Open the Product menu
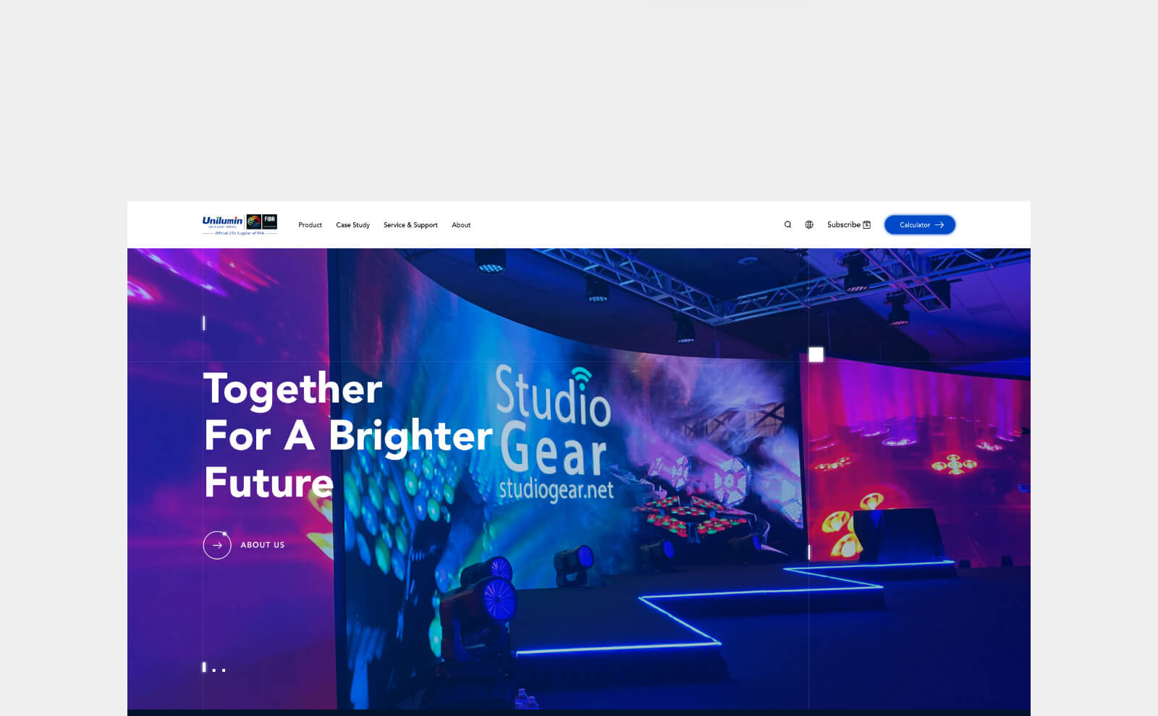The image size is (1158, 716). coord(310,225)
